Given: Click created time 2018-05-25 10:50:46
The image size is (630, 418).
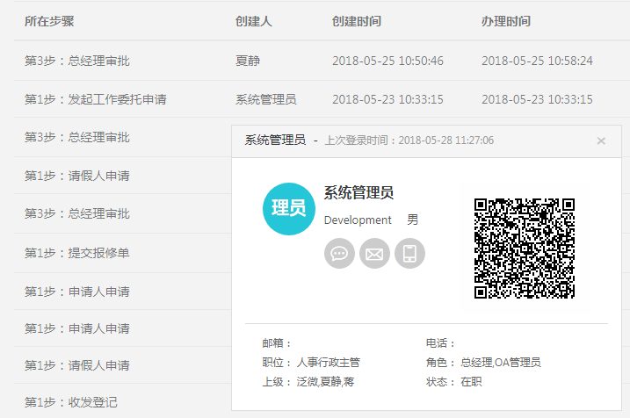Looking at the screenshot, I should point(387,61).
